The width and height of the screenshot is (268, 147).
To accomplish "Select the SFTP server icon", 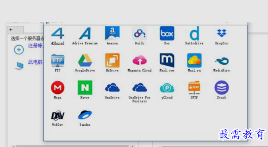I will point(194,88).
